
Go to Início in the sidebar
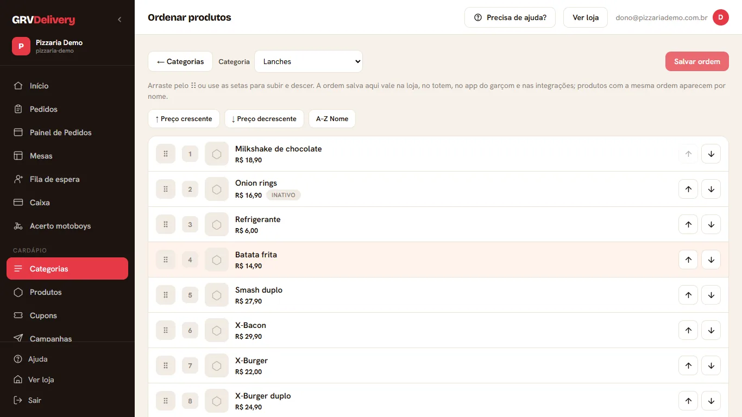[x=67, y=86]
